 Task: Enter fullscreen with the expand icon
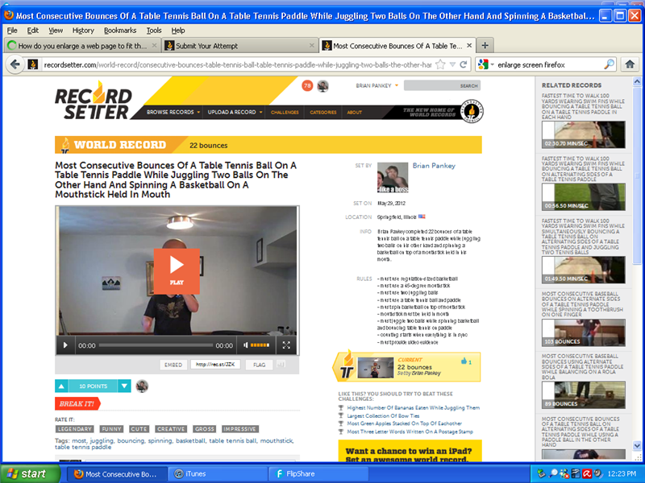click(286, 345)
